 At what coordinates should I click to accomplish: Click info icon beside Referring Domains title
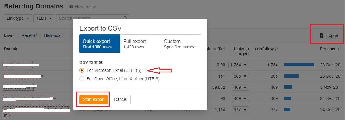pos(65,5)
